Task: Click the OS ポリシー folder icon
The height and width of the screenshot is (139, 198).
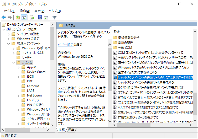Action: pyautogui.click(x=23, y=100)
